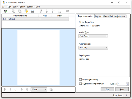132x99 pixels.
Task: Click the Undo toolbar icon
Action: [68, 11]
